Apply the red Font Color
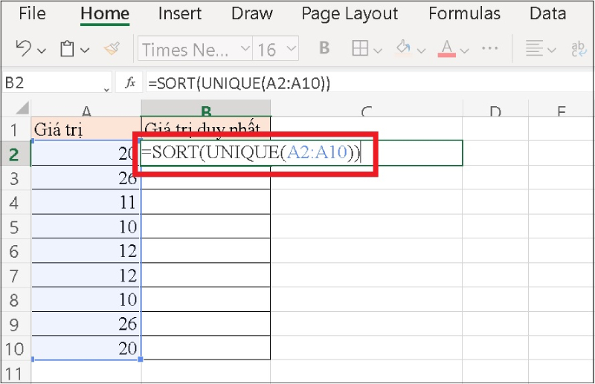The width and height of the screenshot is (595, 384). pos(447,49)
